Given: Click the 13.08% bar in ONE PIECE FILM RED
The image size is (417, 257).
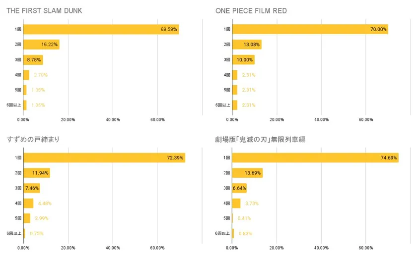Looking at the screenshot, I should click(x=247, y=44).
